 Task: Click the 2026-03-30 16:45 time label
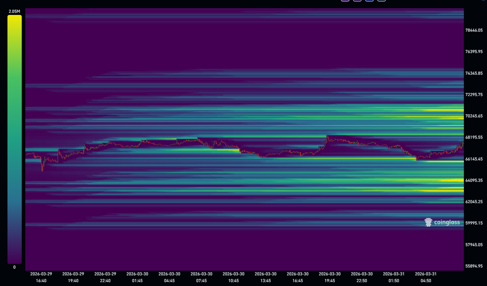click(x=298, y=277)
